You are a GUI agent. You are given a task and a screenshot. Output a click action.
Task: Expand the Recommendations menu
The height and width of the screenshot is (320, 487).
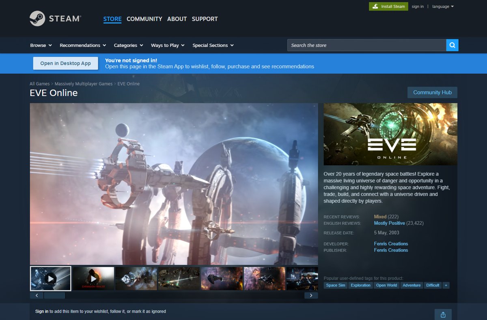click(83, 45)
